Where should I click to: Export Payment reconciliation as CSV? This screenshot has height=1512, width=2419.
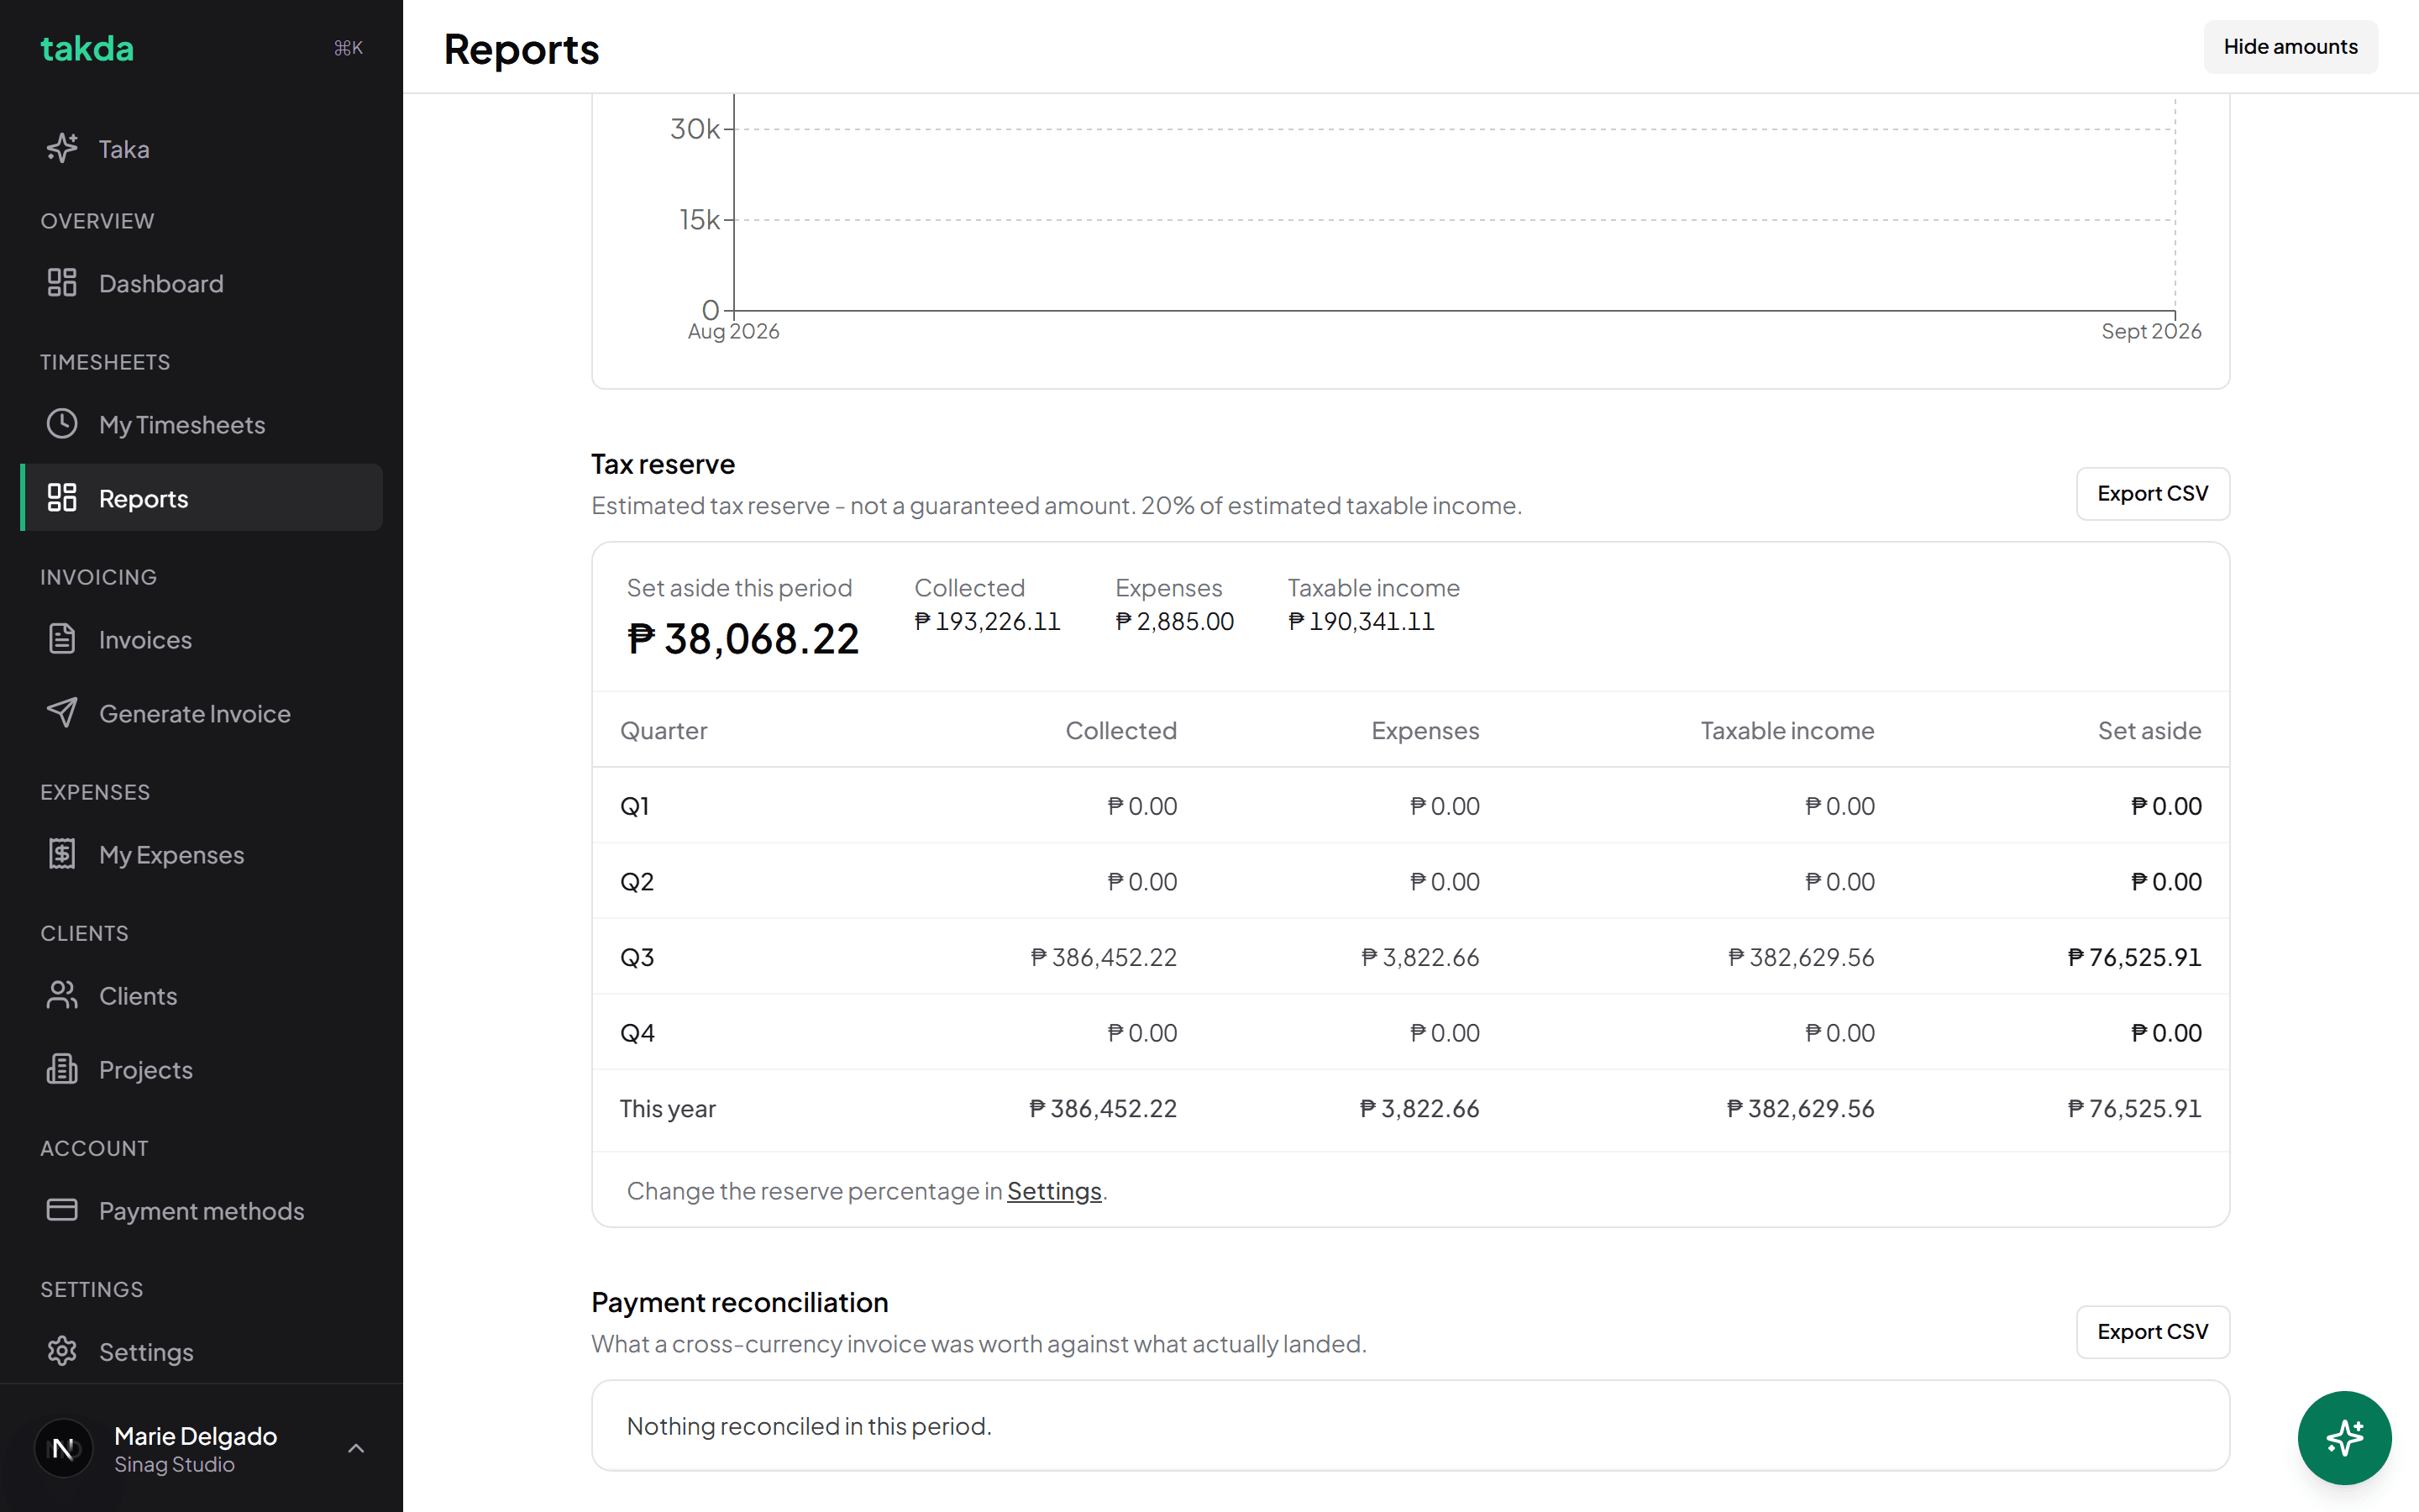tap(2152, 1332)
